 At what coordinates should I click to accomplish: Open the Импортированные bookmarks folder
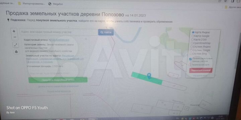[x=32, y=4]
